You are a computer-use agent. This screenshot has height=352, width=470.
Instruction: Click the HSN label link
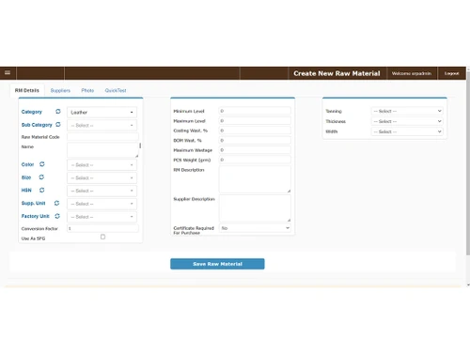point(26,191)
